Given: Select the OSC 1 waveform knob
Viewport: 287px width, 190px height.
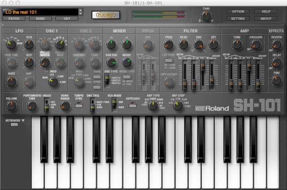Looking at the screenshot, I should coord(45,44).
